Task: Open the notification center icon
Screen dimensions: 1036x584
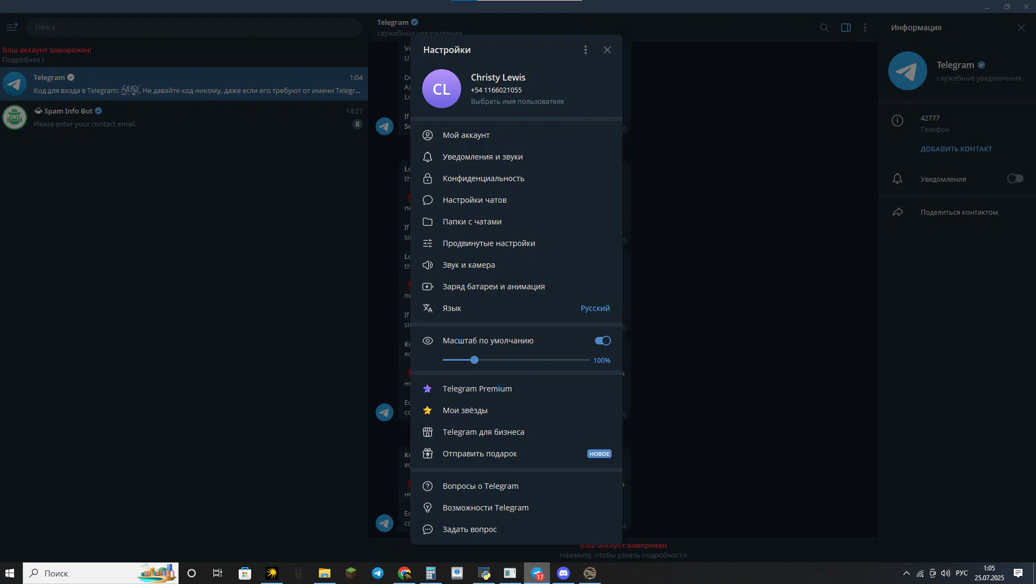Action: click(x=1018, y=573)
